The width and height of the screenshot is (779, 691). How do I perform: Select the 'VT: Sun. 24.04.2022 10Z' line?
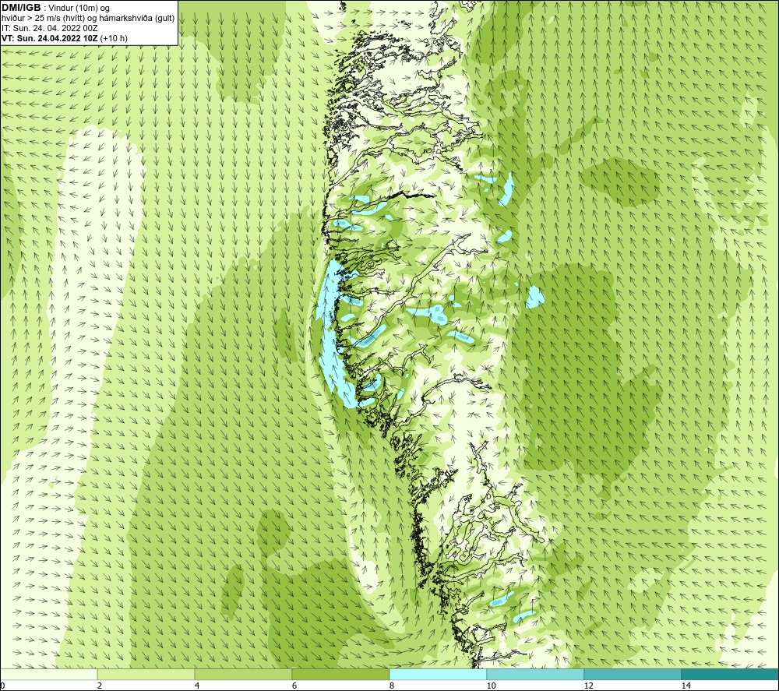coord(50,38)
